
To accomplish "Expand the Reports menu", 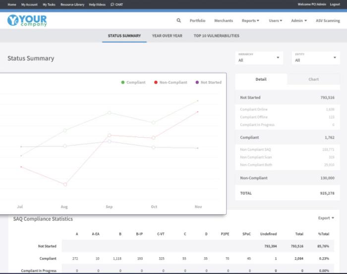I will (x=250, y=21).
